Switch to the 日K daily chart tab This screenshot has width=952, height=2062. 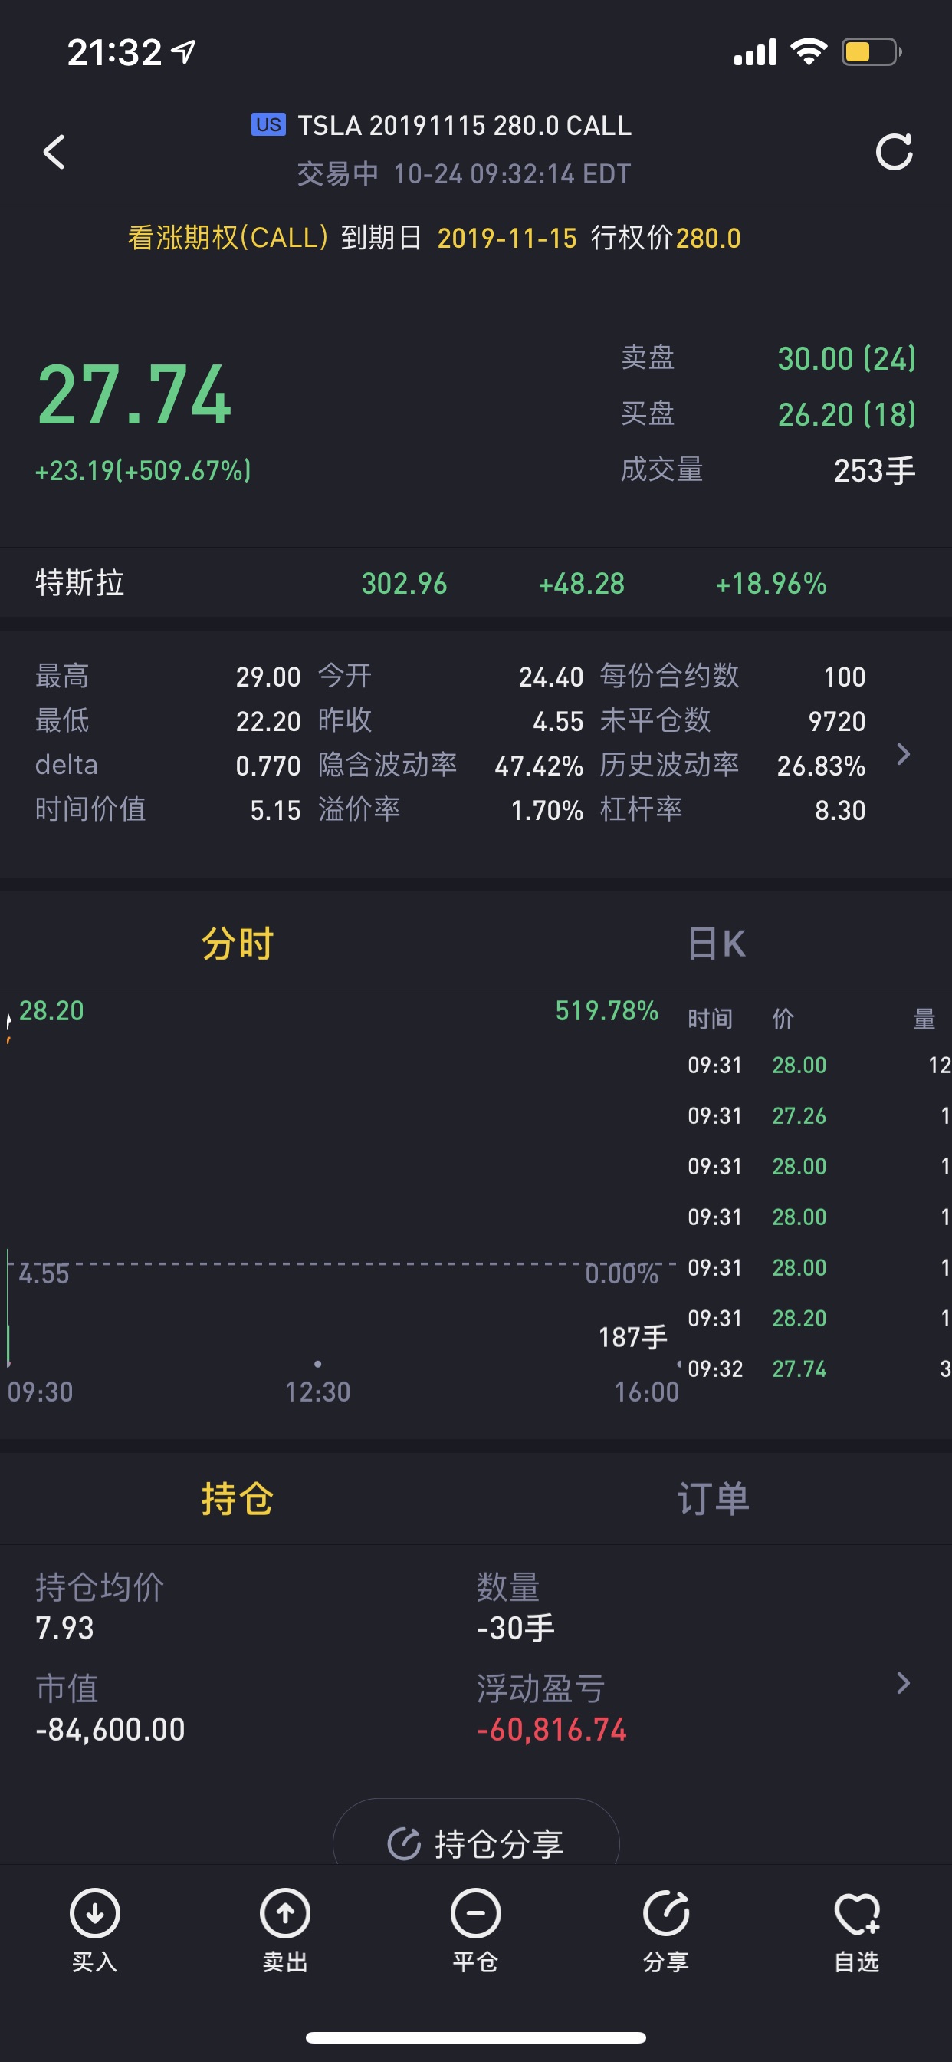click(x=716, y=943)
